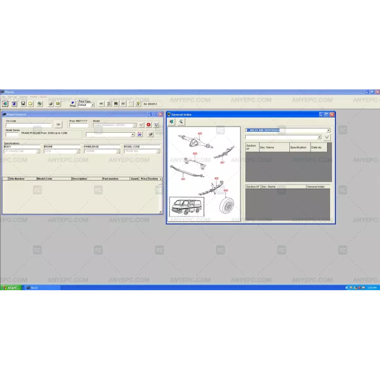Open a file using the folder toolbar icon
Screen dimensions: 380x380
(x=30, y=104)
